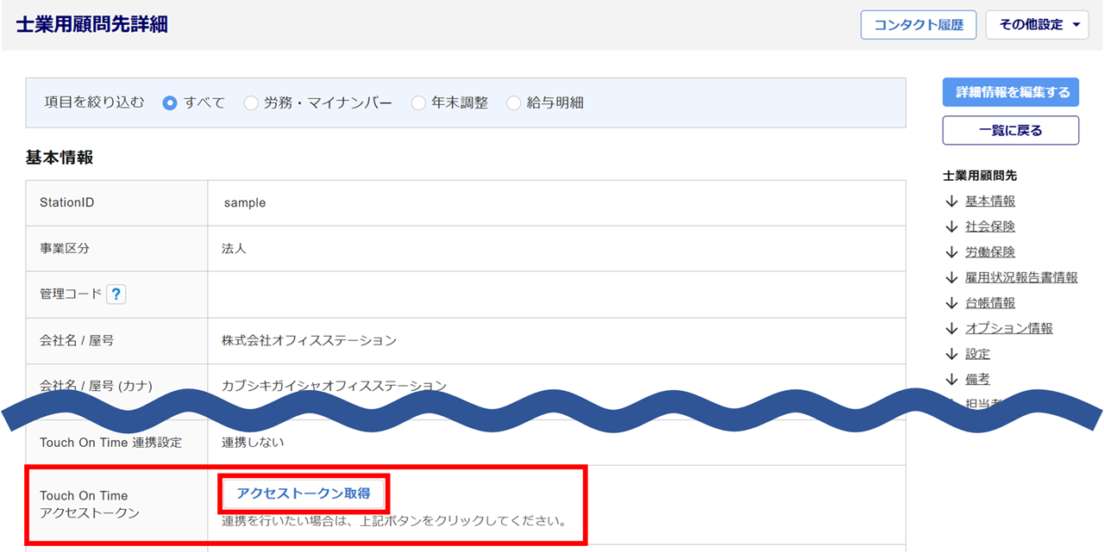Click the down arrow icon next to 設定
This screenshot has height=552, width=1104.
[x=951, y=354]
